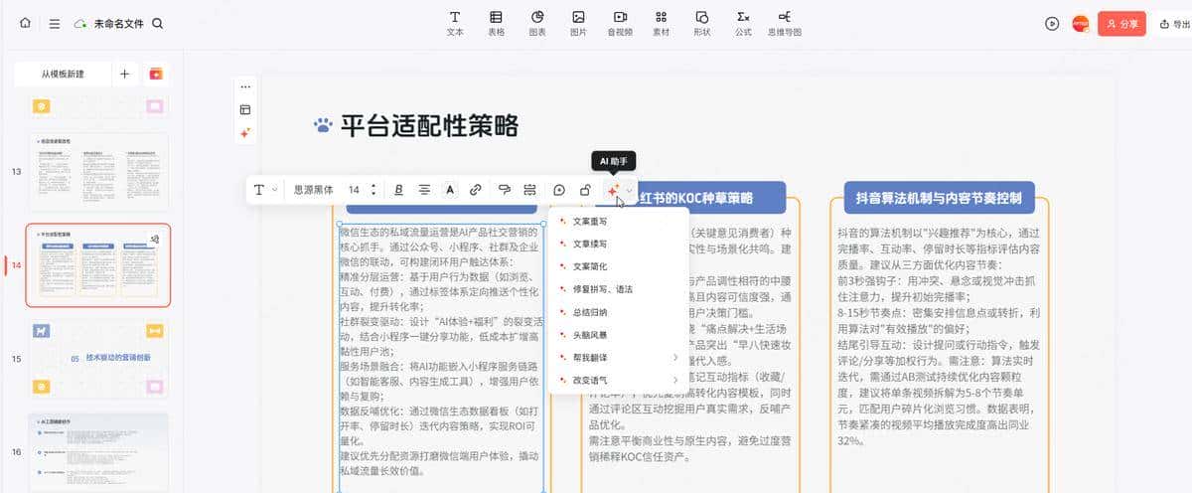Open search with the magnifier icon
The width and height of the screenshot is (1192, 493).
[158, 23]
